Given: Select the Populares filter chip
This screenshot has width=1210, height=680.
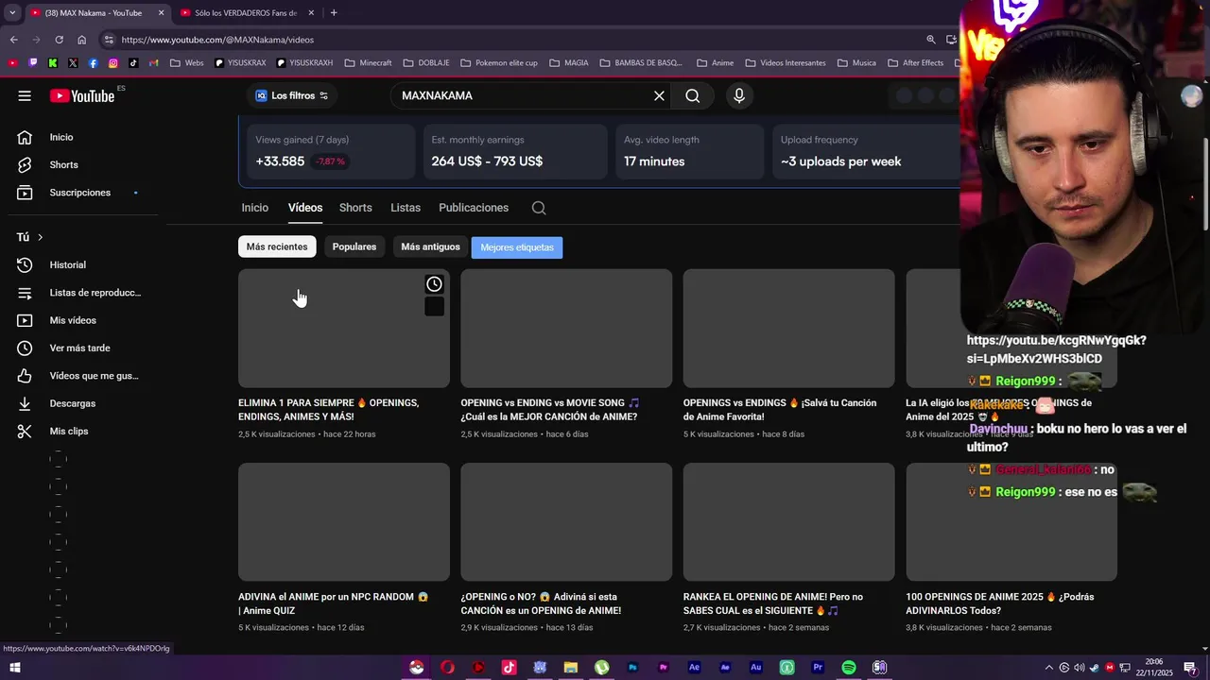Looking at the screenshot, I should coord(354,247).
